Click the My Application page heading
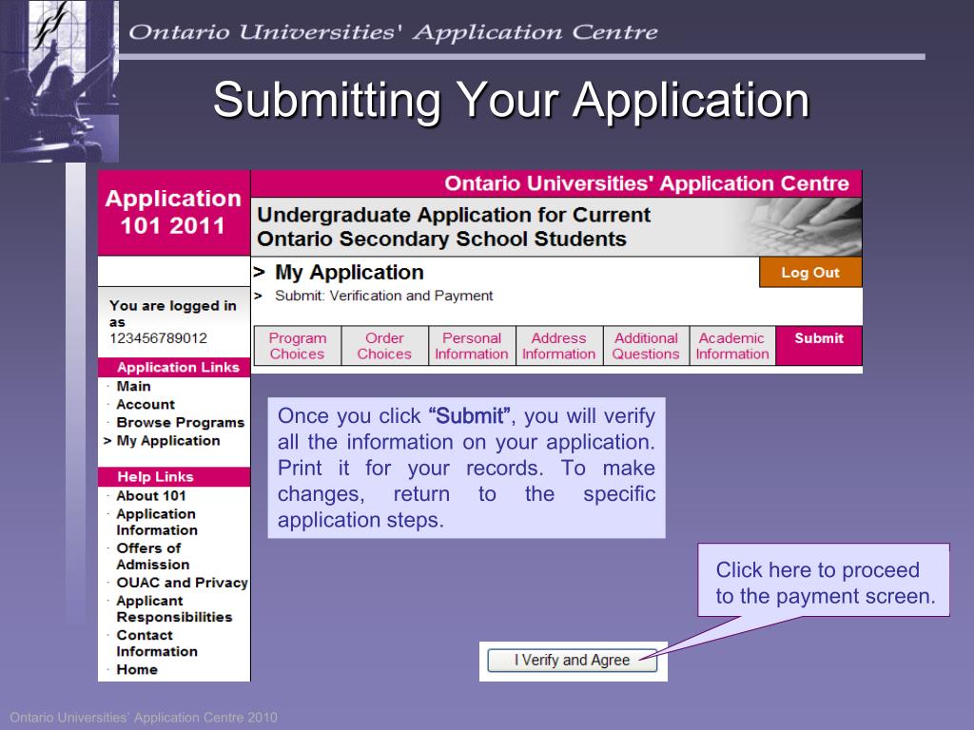974x730 pixels. (349, 273)
